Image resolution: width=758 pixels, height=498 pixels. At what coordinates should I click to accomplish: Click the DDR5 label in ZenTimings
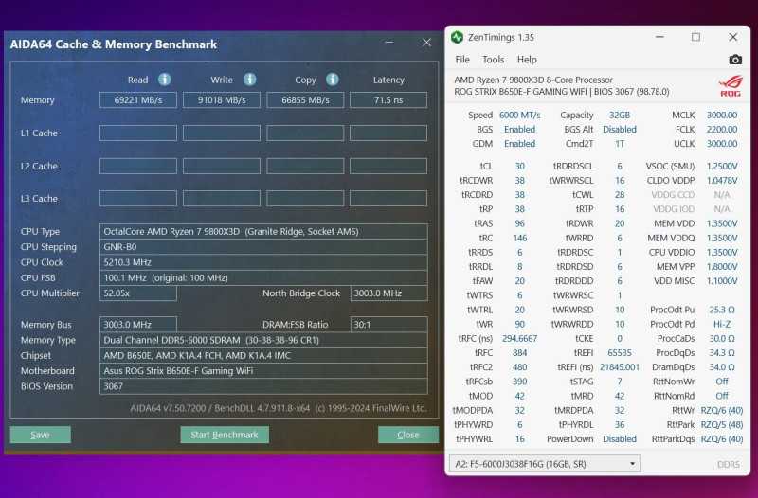tap(729, 464)
